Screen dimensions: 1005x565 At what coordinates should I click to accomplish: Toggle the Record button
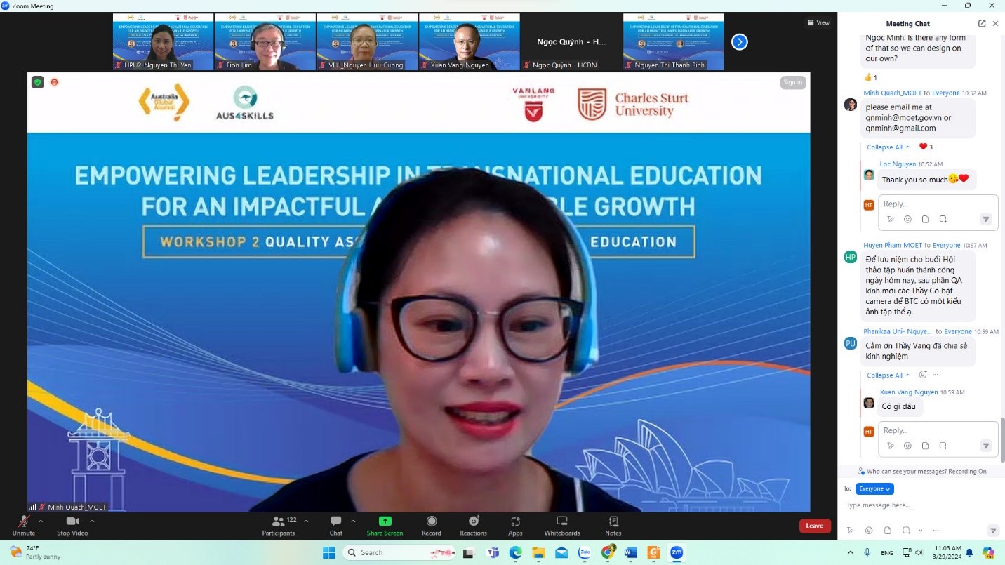coord(431,525)
